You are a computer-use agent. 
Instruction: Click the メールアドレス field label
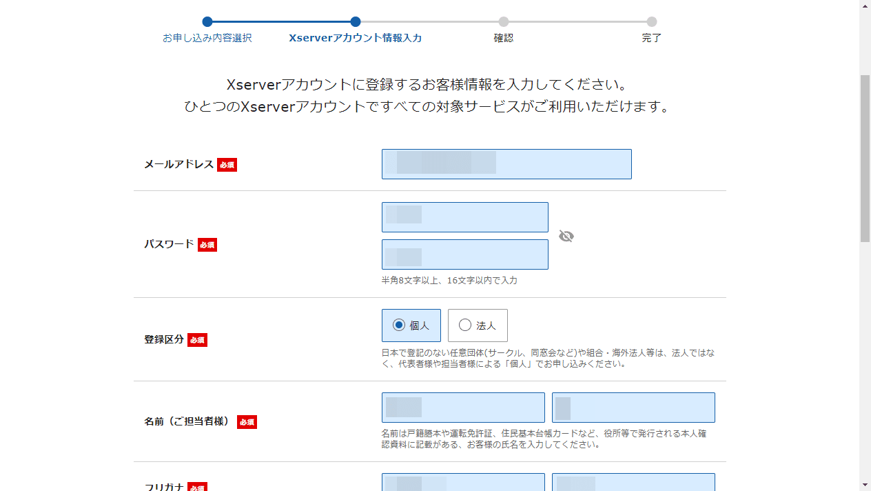coord(178,164)
